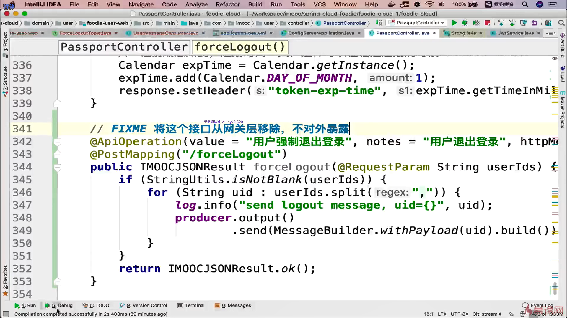The height and width of the screenshot is (318, 567).
Task: Open the Terminal tool window button
Action: pos(191,305)
